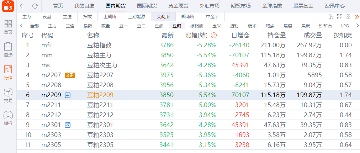Filter by 豆一 category
360x153 pixels.
pyautogui.click(x=123, y=26)
